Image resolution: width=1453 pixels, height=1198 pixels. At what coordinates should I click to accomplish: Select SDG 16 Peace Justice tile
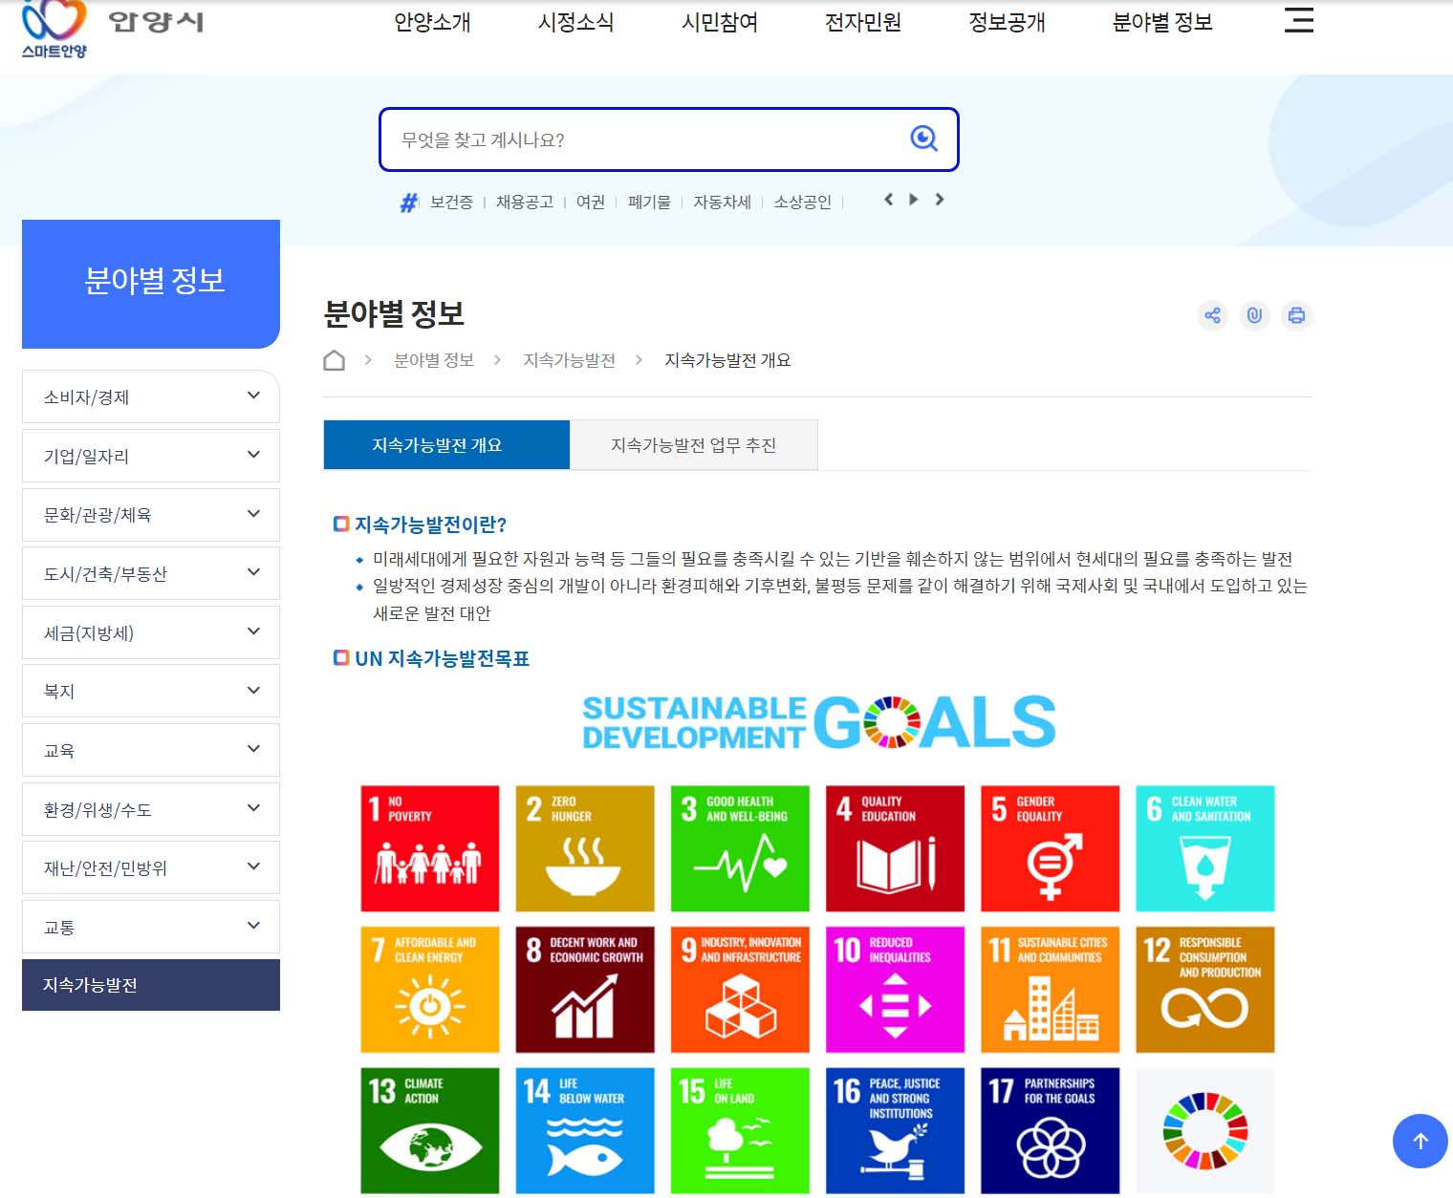(x=895, y=1131)
